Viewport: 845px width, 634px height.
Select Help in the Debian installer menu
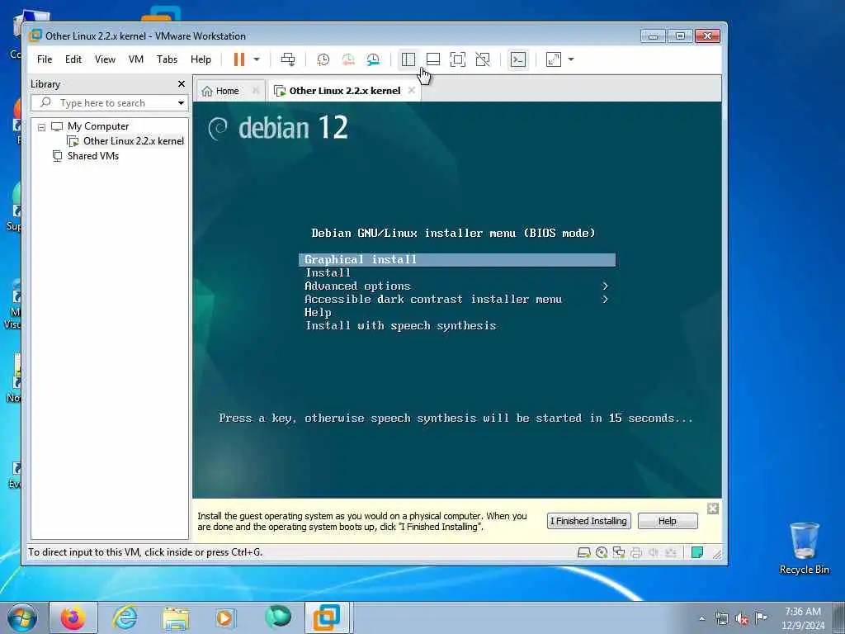(318, 313)
